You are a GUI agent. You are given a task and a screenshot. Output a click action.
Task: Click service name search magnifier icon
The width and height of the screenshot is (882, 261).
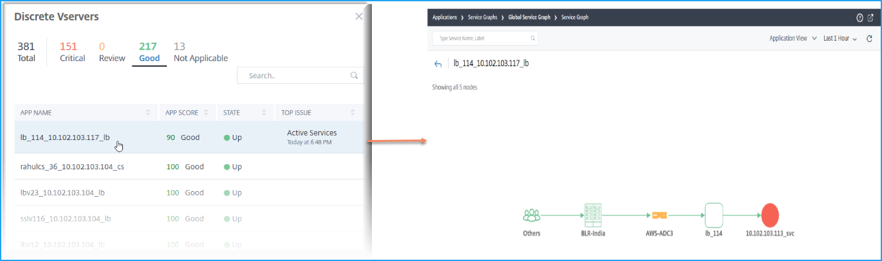532,38
